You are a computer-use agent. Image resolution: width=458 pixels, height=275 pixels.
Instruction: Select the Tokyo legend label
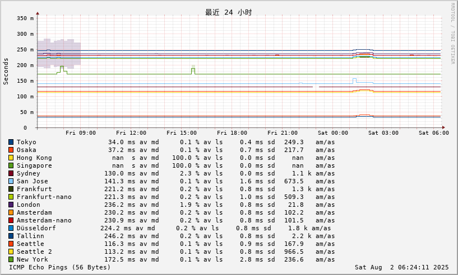click(26, 142)
